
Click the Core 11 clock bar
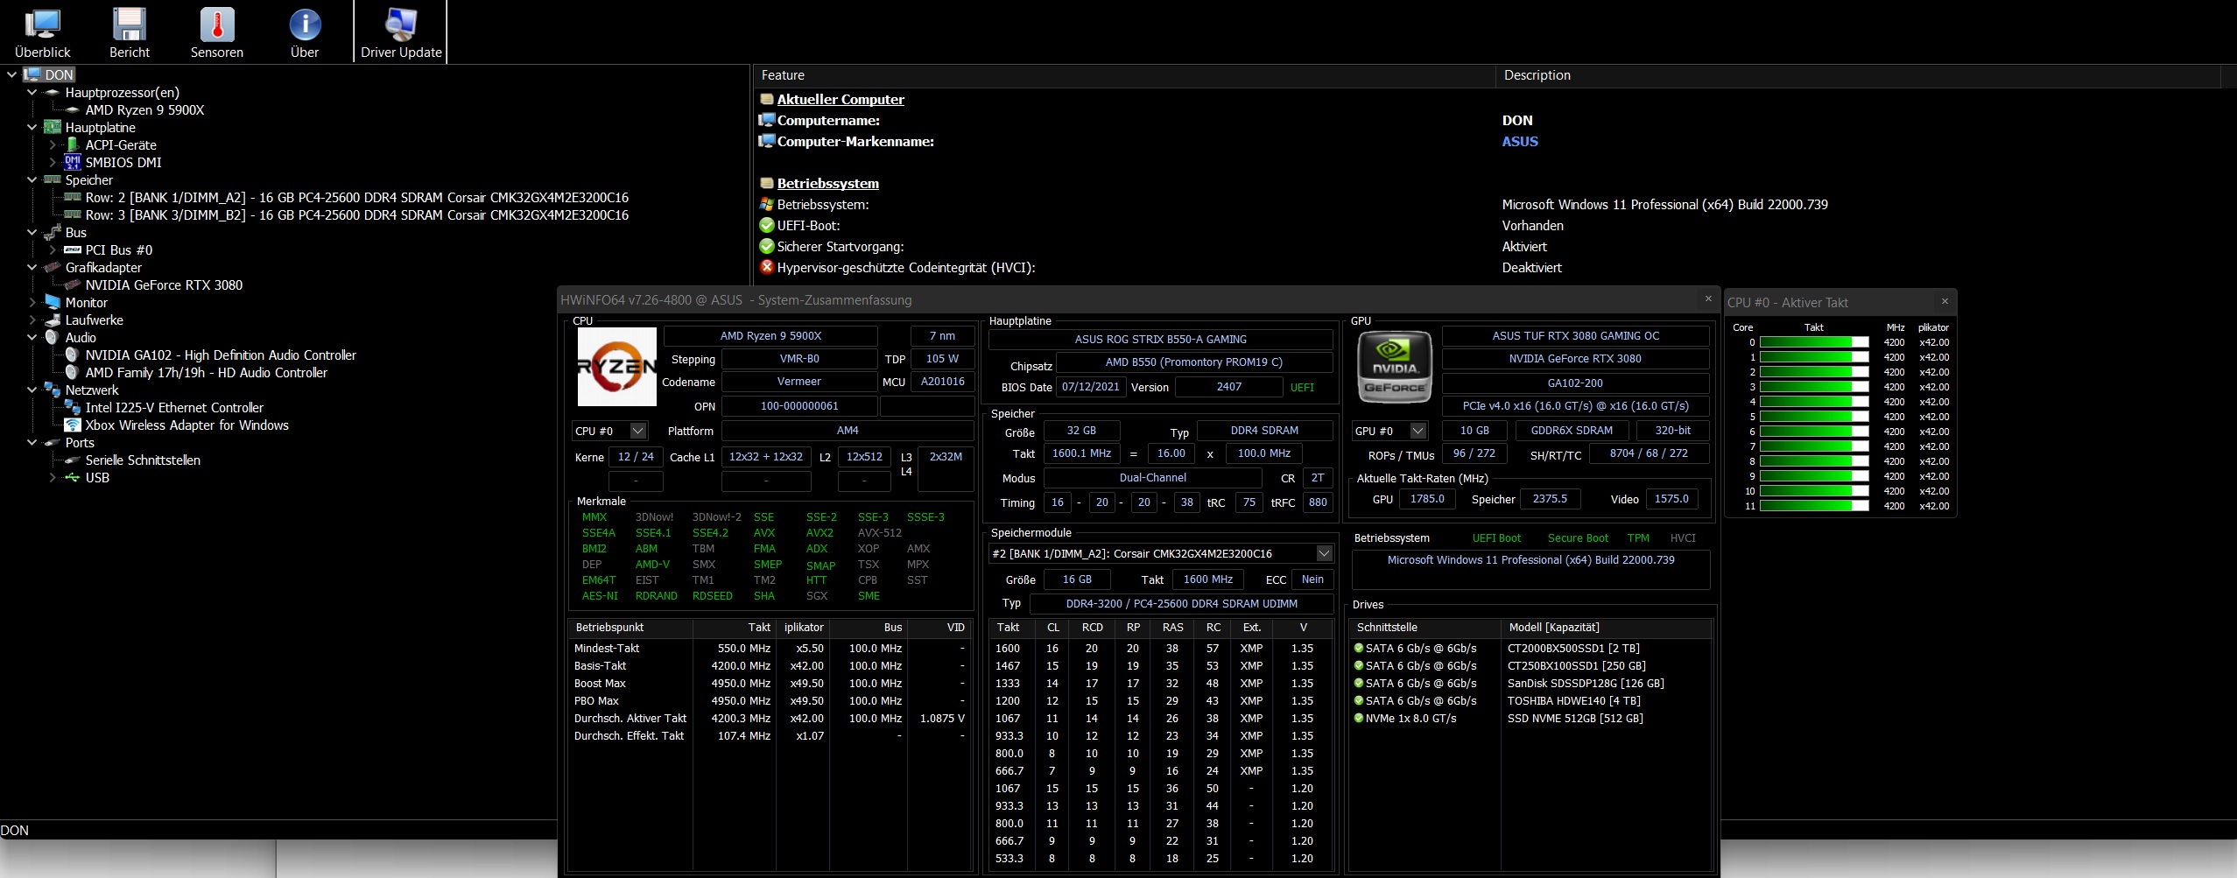coord(1814,506)
